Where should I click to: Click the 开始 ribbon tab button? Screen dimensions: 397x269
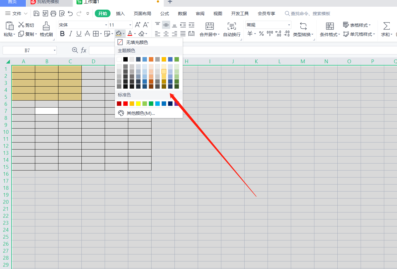click(x=103, y=13)
